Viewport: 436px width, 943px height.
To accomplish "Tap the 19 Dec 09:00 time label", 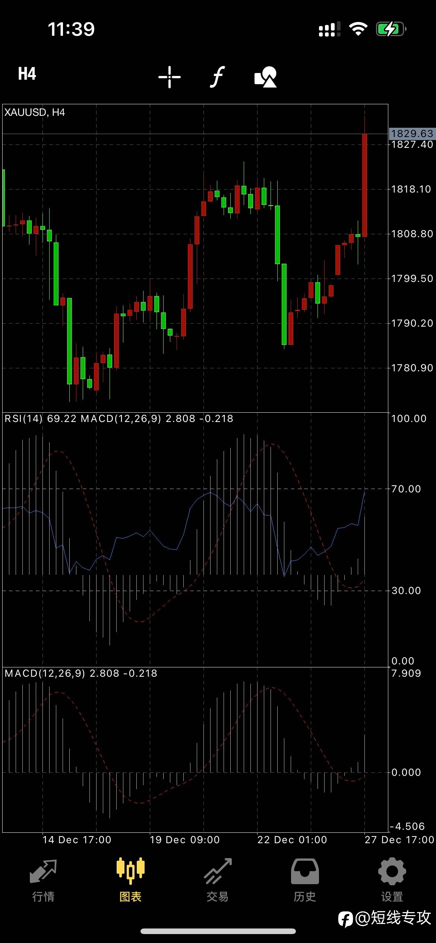I will click(184, 840).
